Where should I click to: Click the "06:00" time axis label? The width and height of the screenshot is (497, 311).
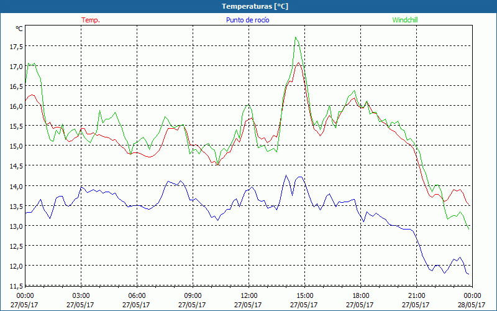coord(136,295)
